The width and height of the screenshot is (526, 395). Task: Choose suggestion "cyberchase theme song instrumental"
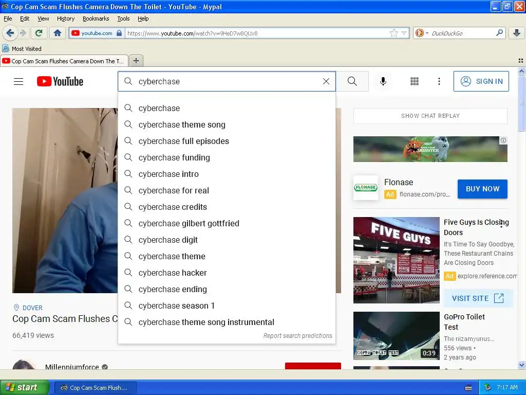tap(227, 322)
